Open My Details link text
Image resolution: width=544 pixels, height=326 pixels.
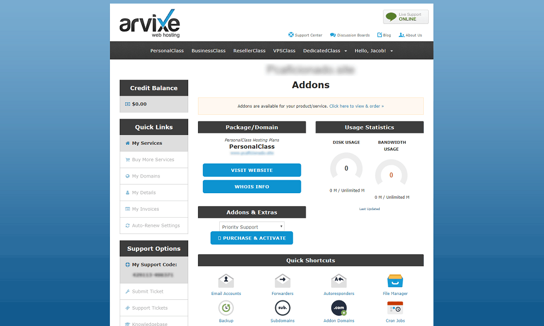click(144, 193)
